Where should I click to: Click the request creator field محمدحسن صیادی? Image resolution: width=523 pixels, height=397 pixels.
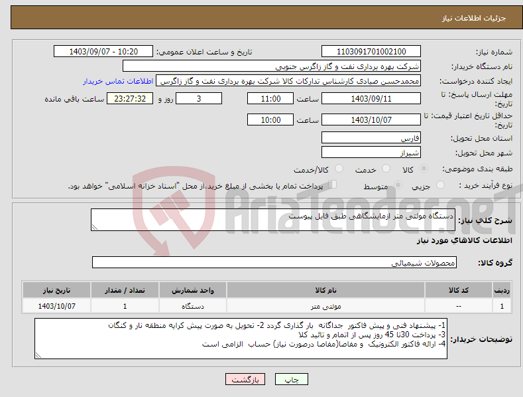(x=288, y=81)
